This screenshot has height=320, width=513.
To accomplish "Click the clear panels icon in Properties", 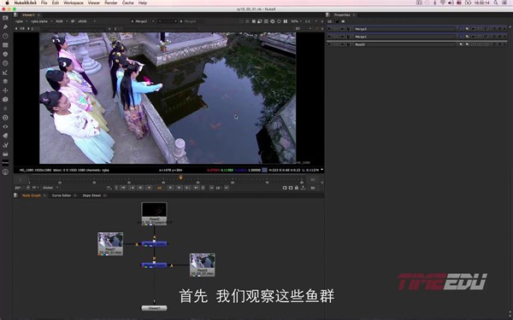I will click(x=343, y=21).
